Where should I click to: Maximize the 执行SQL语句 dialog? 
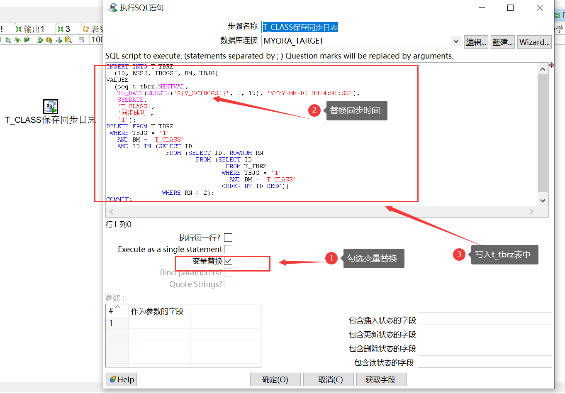[x=511, y=7]
